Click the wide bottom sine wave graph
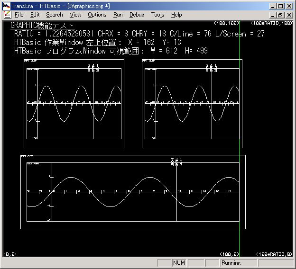 (x=132, y=192)
